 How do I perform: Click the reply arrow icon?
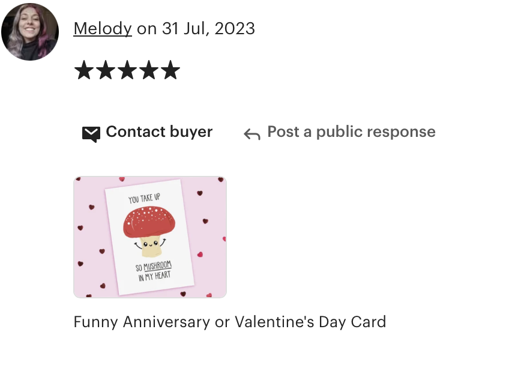[x=252, y=134]
